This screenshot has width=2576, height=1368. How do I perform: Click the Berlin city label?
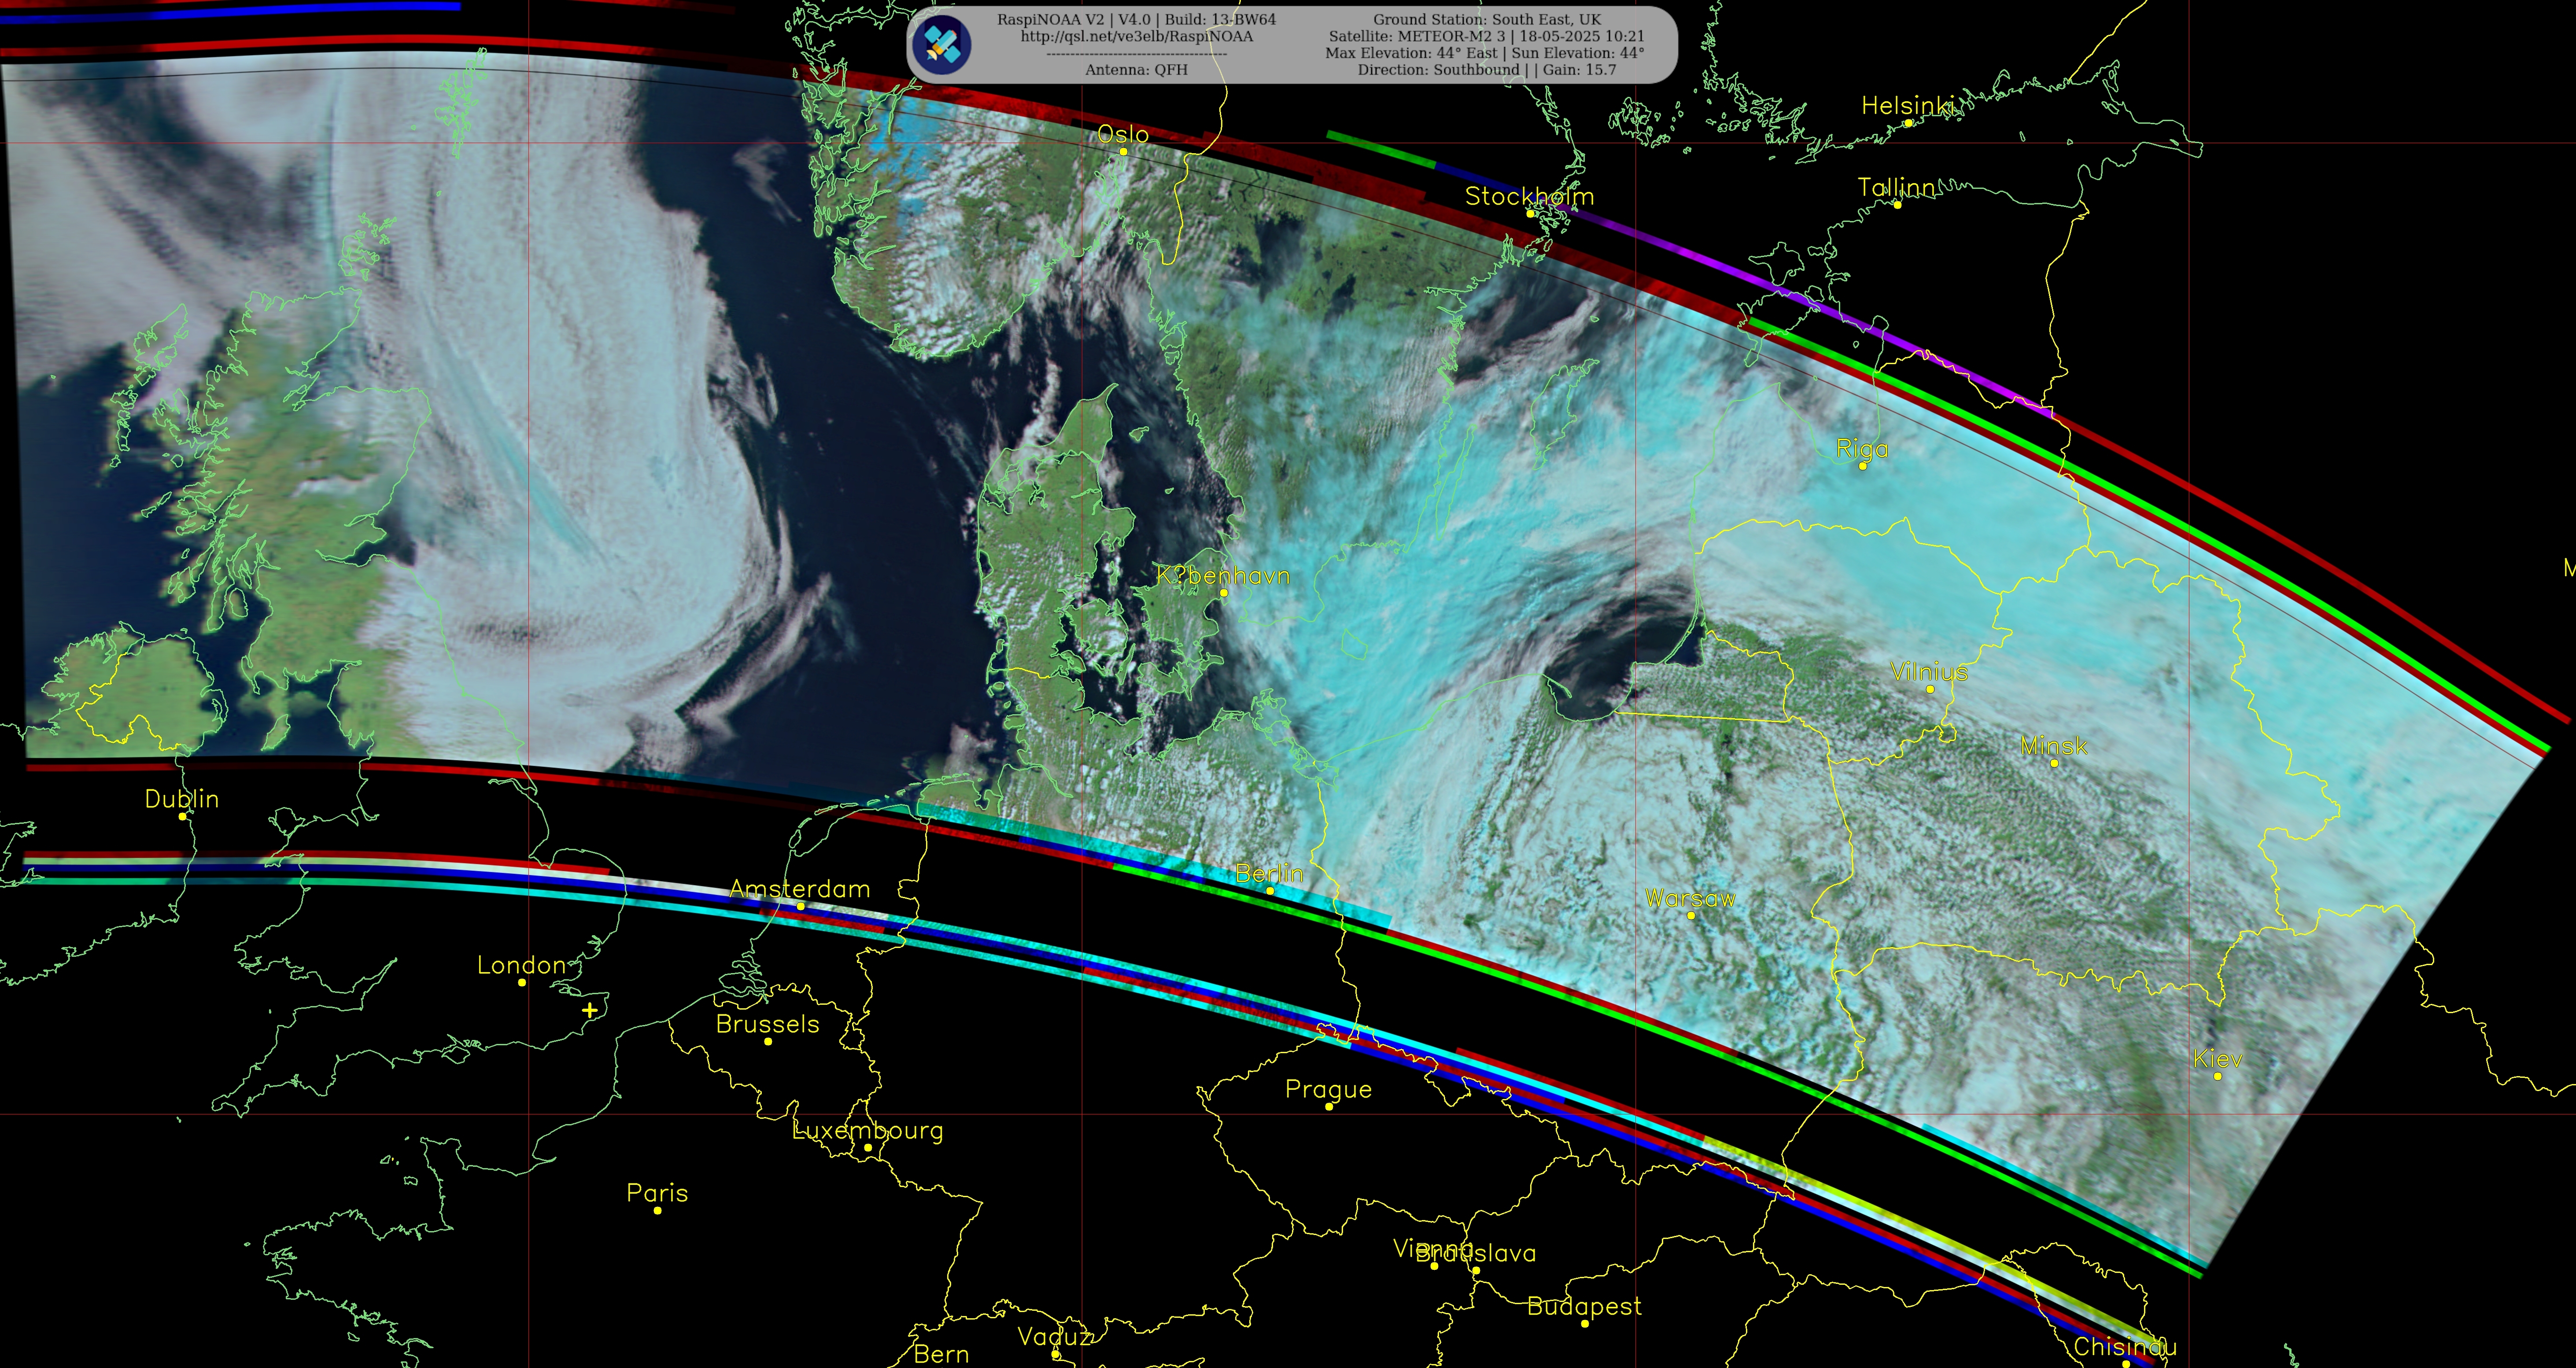coord(1270,874)
